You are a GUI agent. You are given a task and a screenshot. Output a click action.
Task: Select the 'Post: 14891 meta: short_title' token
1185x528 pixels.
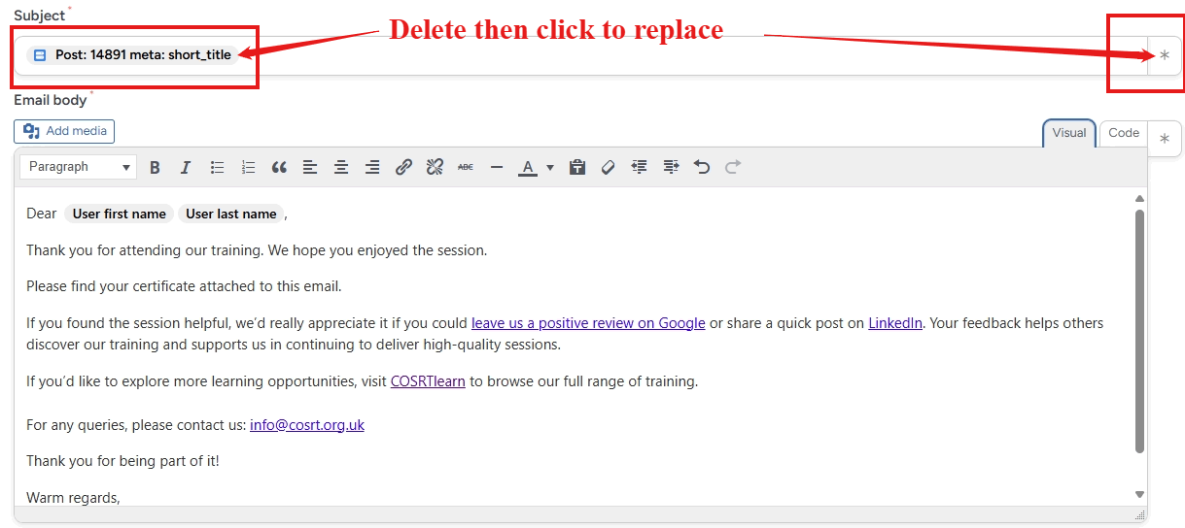click(132, 55)
